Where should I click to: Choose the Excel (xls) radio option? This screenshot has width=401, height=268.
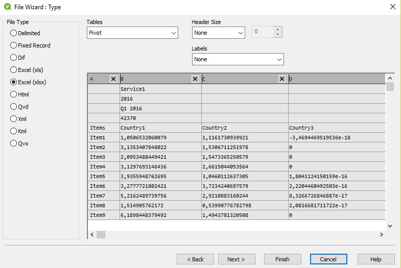click(27, 70)
